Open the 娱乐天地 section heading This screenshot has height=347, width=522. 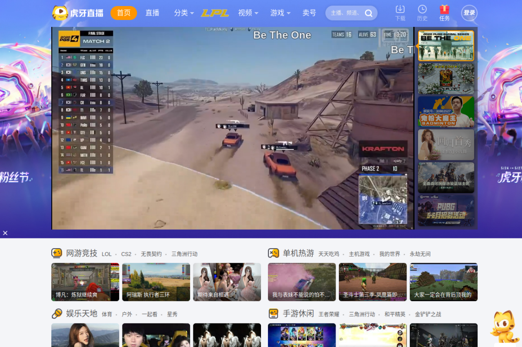pyautogui.click(x=82, y=314)
